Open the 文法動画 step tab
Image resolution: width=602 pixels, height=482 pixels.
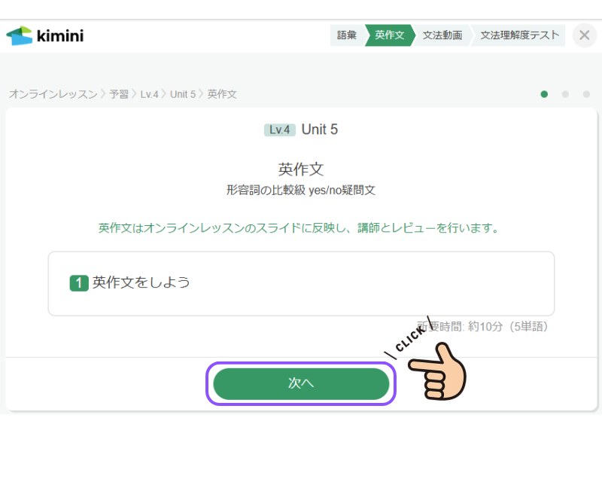pos(442,35)
